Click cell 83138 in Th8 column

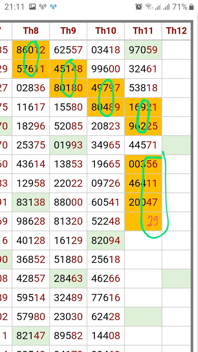(31, 202)
